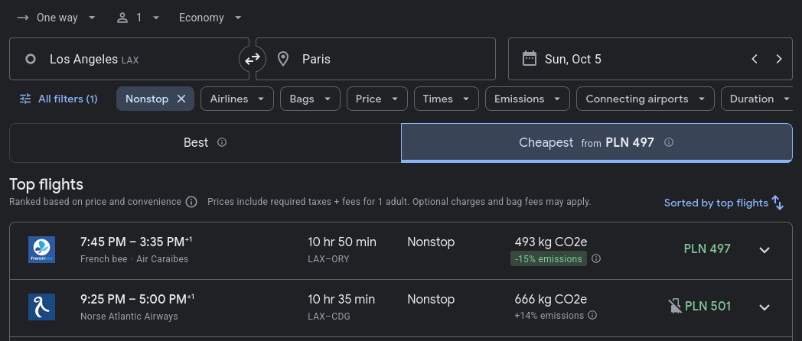Open the One way trip type dropdown

pyautogui.click(x=57, y=18)
